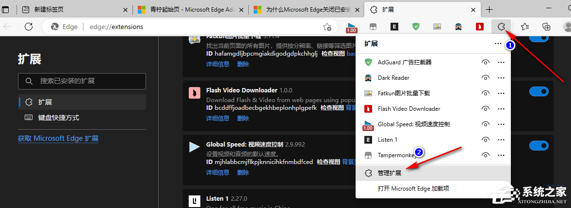The height and width of the screenshot is (208, 571).
Task: Open the Favorites star icon
Action: pos(525,27)
